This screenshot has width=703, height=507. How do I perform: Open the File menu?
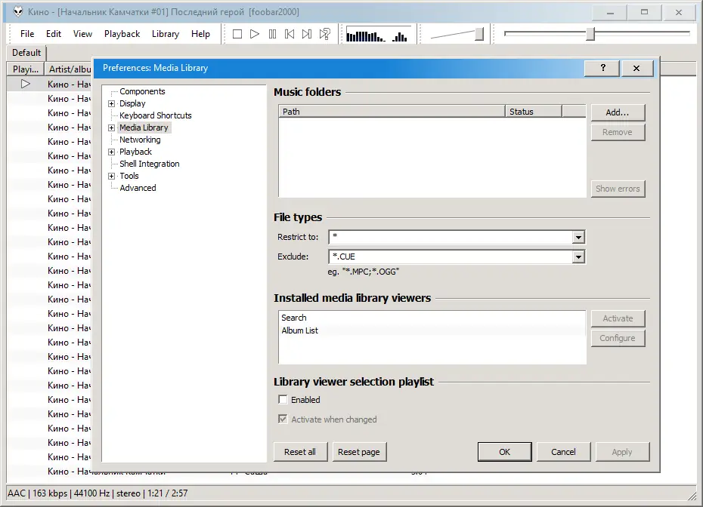(27, 34)
